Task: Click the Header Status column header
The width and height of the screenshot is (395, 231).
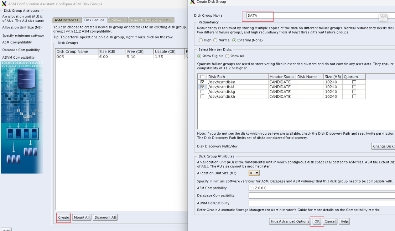Action: point(282,77)
